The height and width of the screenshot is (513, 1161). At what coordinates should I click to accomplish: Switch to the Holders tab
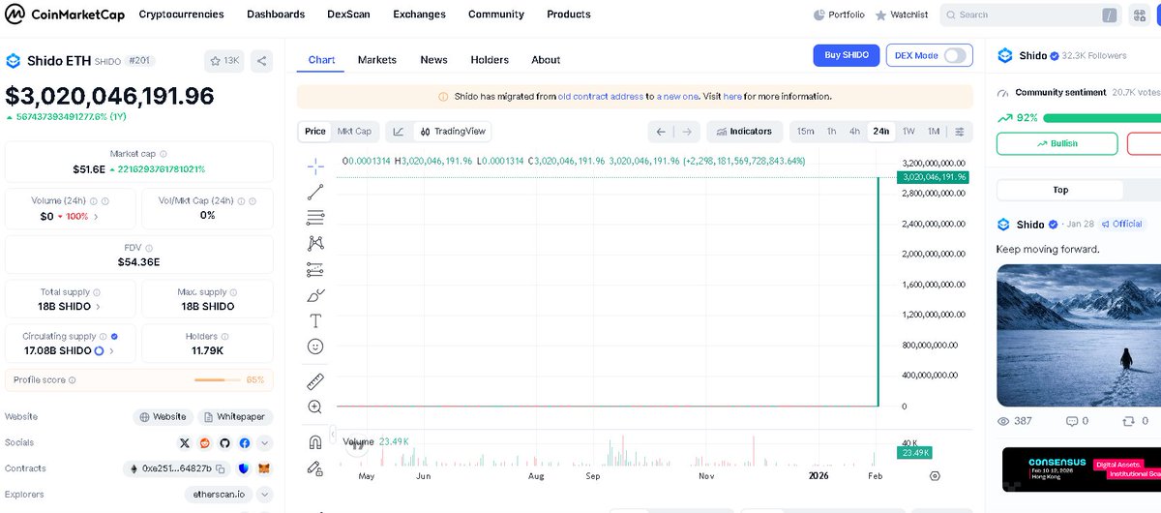490,60
